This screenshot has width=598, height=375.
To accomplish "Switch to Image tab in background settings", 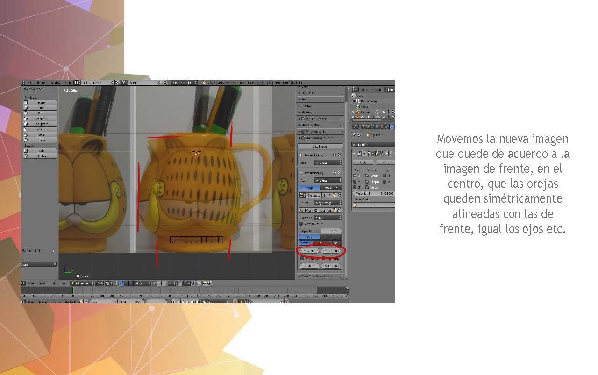I will 309,188.
